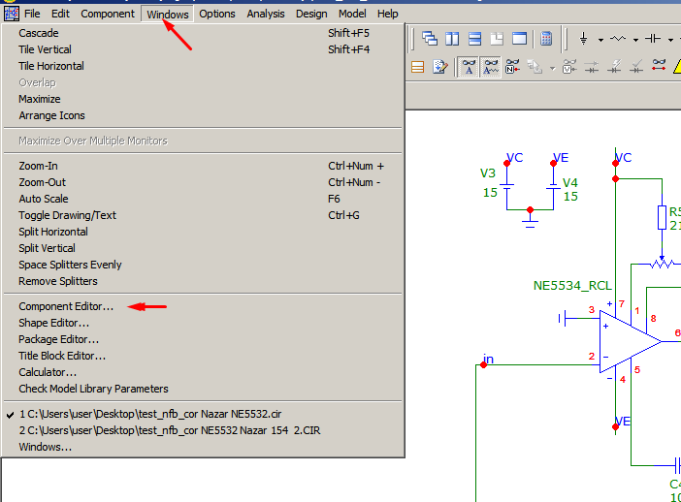Open the Resistor tool dropdown arrow

click(x=635, y=40)
